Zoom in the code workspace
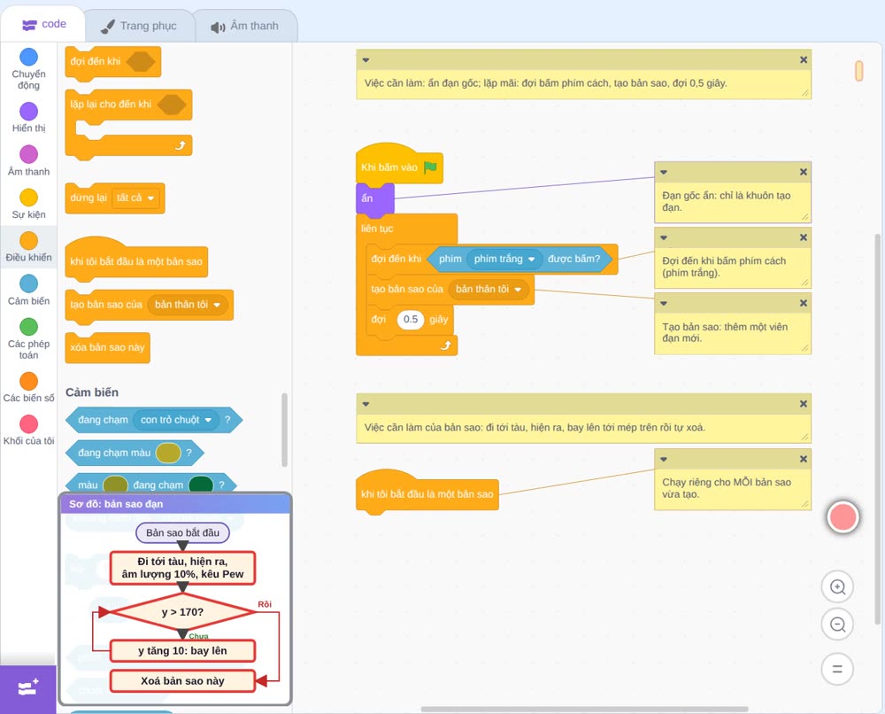Screen dimensions: 885x714 (x=837, y=587)
